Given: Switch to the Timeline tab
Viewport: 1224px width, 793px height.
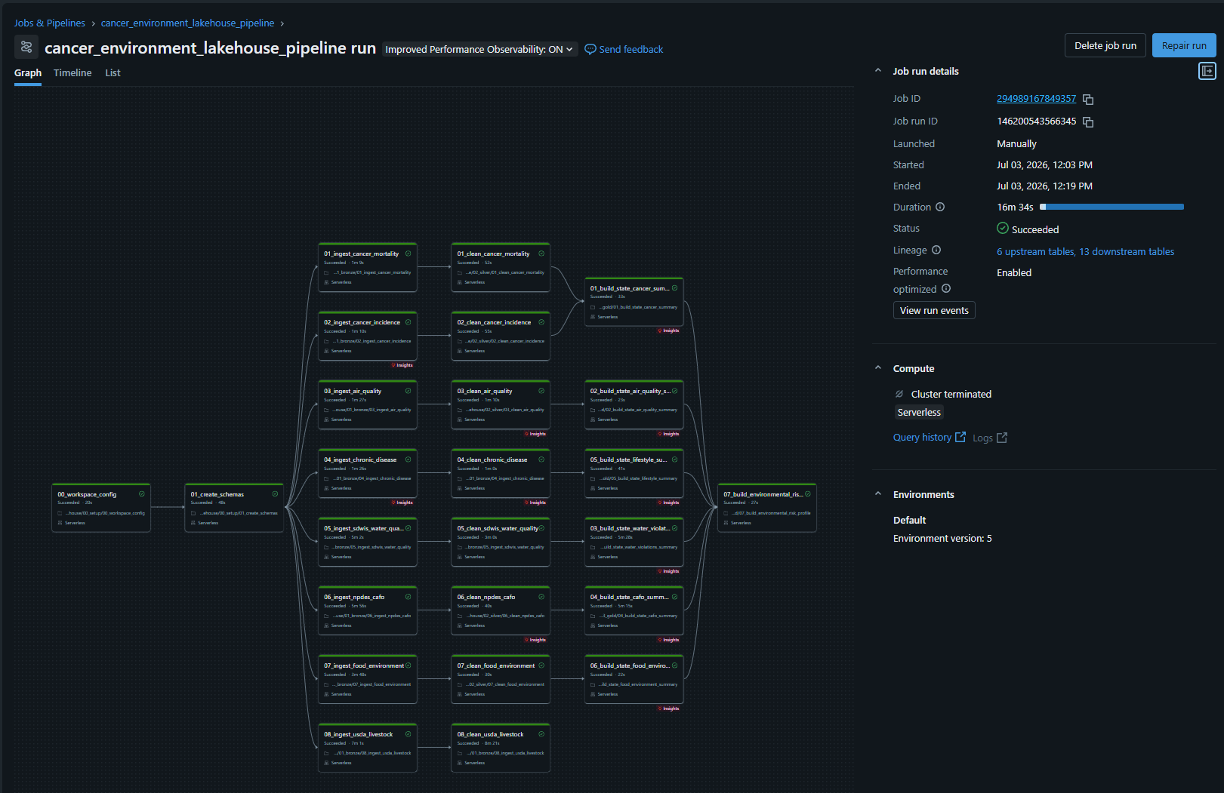Looking at the screenshot, I should tap(72, 73).
